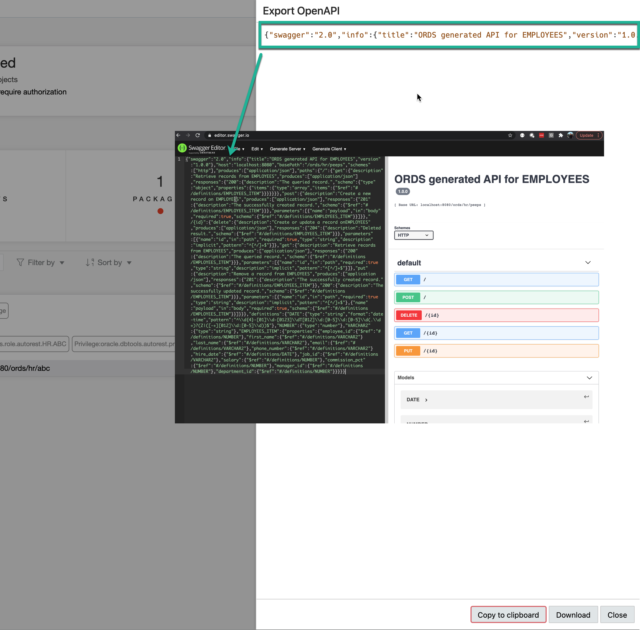Click the red LastPass extension icon
This screenshot has width=640, height=630.
pyautogui.click(x=542, y=135)
